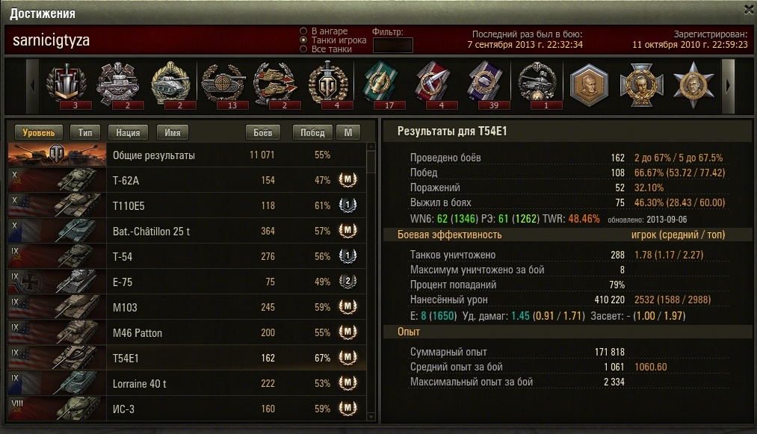Image resolution: width=757 pixels, height=434 pixels.
Task: Show previous medals with left arrow
Action: click(32, 86)
